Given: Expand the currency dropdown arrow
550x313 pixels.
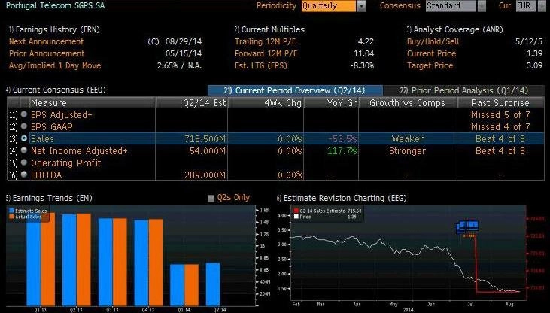Looking at the screenshot, I should pyautogui.click(x=541, y=6).
